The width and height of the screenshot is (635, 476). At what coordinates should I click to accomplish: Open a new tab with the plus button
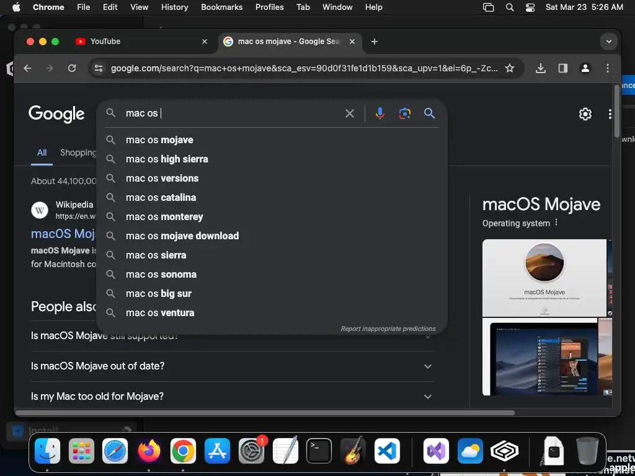pos(374,42)
